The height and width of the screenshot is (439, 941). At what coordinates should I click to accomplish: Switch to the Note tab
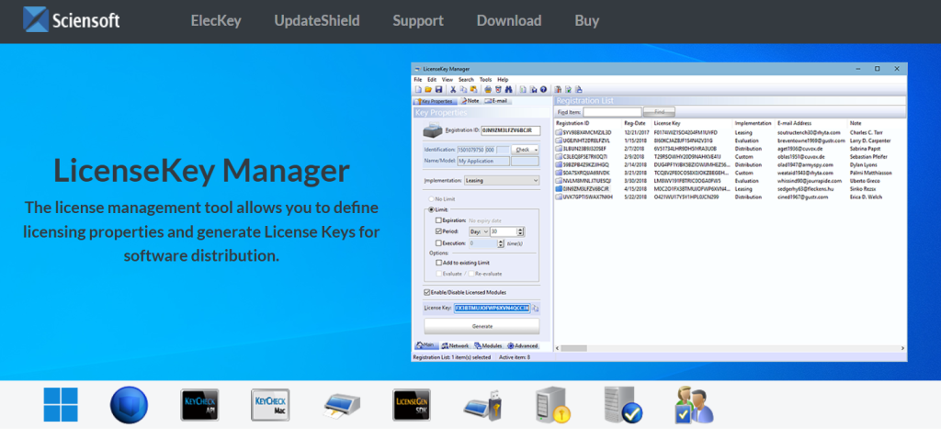pyautogui.click(x=470, y=101)
